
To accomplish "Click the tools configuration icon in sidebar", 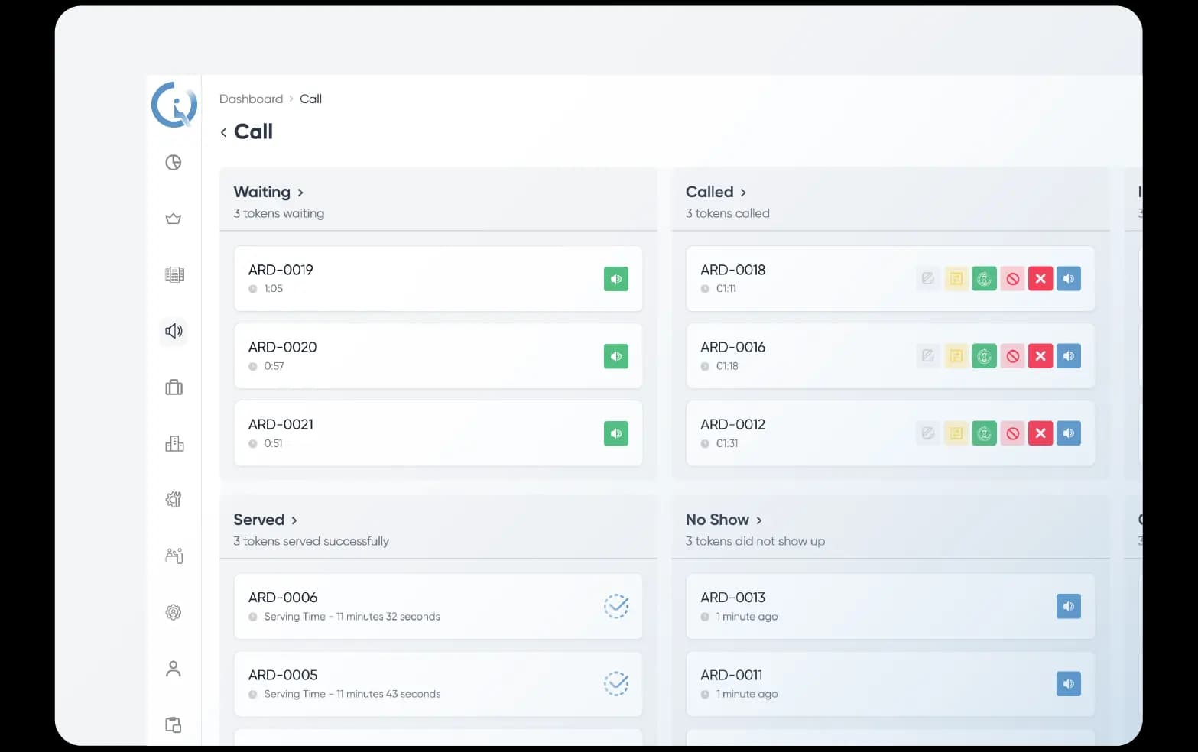I will (x=174, y=499).
